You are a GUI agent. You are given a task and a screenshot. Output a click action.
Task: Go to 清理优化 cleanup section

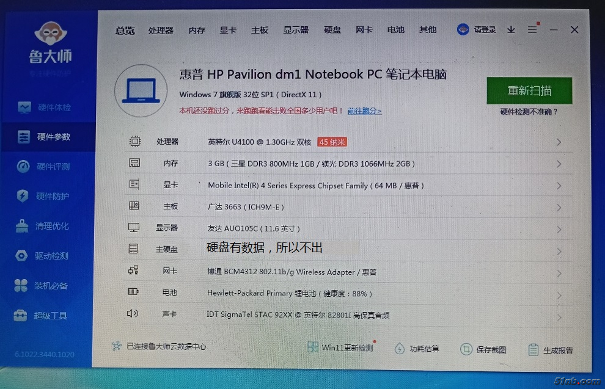pyautogui.click(x=52, y=226)
